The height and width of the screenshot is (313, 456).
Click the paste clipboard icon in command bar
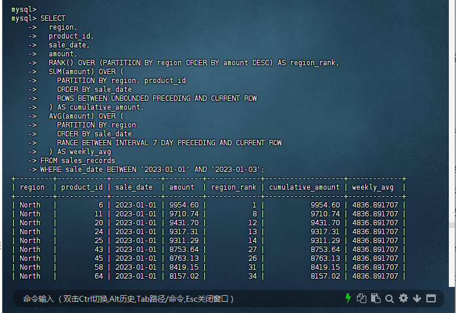click(376, 298)
